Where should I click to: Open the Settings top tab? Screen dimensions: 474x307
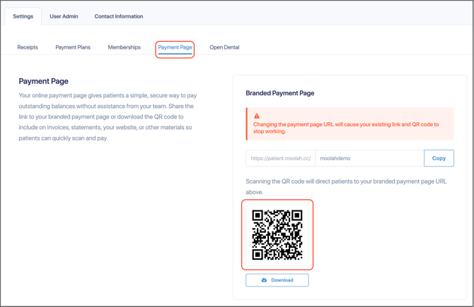click(x=23, y=16)
